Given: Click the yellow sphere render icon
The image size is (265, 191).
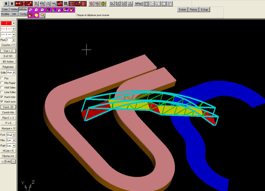Looking at the screenshot, I should [36, 15].
